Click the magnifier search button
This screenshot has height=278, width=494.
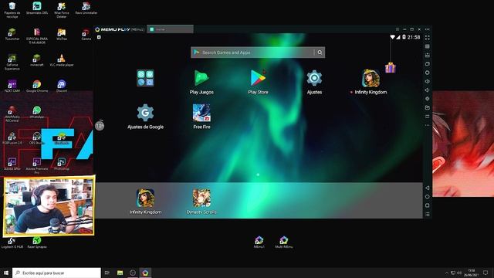(320, 53)
